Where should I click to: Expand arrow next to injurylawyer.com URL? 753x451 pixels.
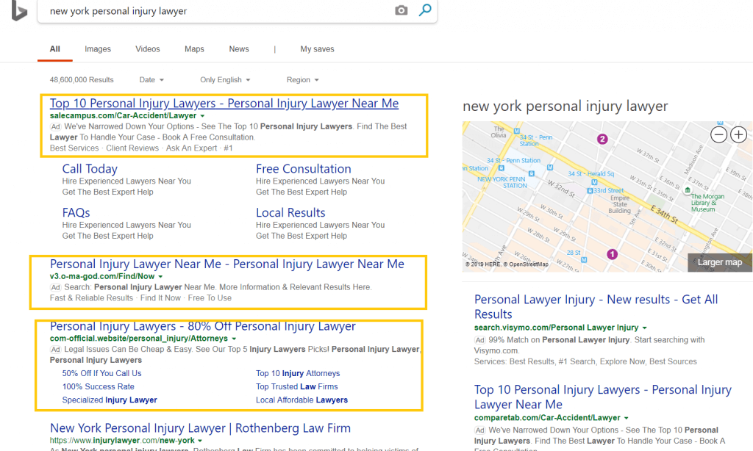(x=200, y=441)
